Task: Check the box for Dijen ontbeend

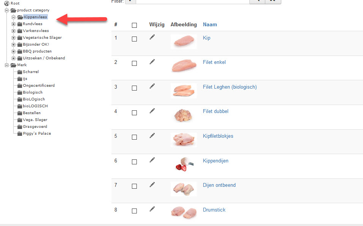Action: 134,186
